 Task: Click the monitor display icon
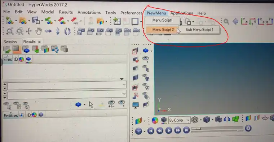tap(136, 105)
